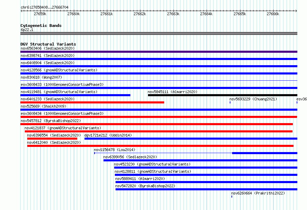Select the blue dgv1721e212 variant bar
The height and width of the screenshot is (210, 307).
(191, 139)
